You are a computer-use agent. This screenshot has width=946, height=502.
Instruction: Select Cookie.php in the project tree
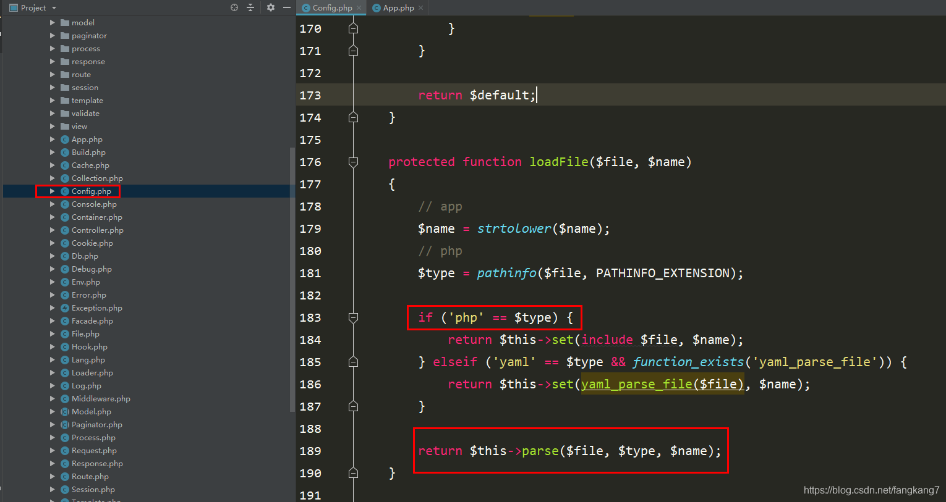(92, 243)
